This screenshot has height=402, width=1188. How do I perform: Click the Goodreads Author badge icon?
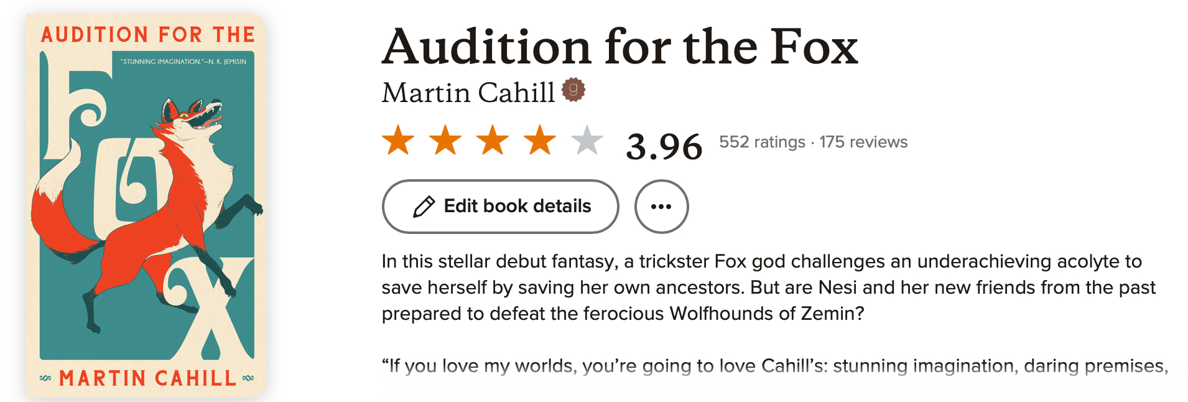[573, 90]
